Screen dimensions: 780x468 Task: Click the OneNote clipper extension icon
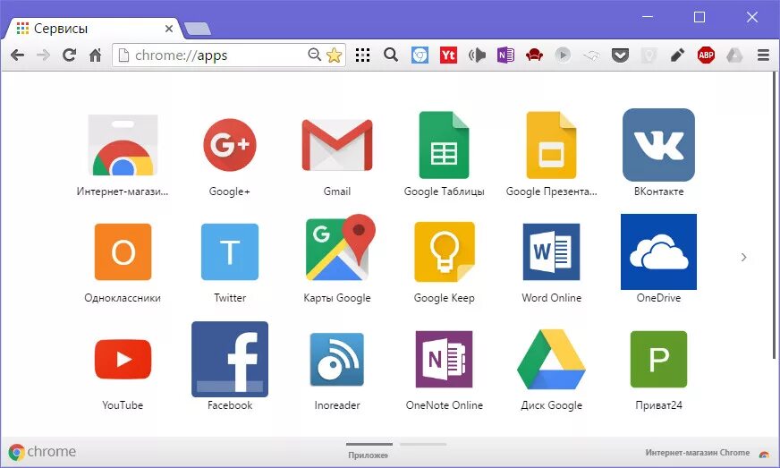coord(505,55)
